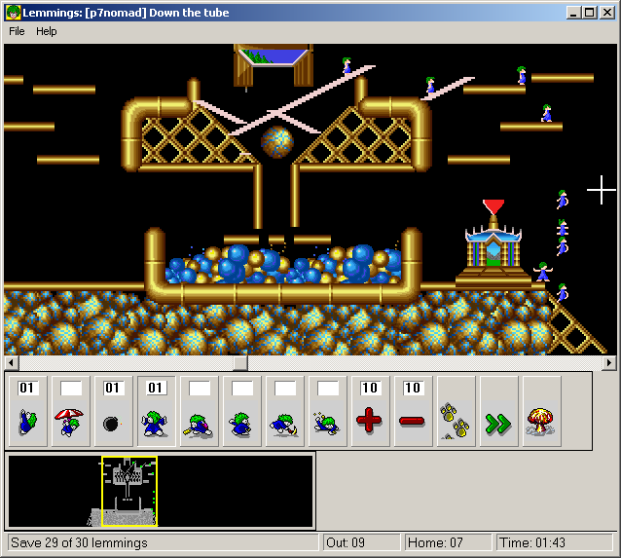Click the level minimap overview
This screenshot has height=558, width=621.
(161, 491)
